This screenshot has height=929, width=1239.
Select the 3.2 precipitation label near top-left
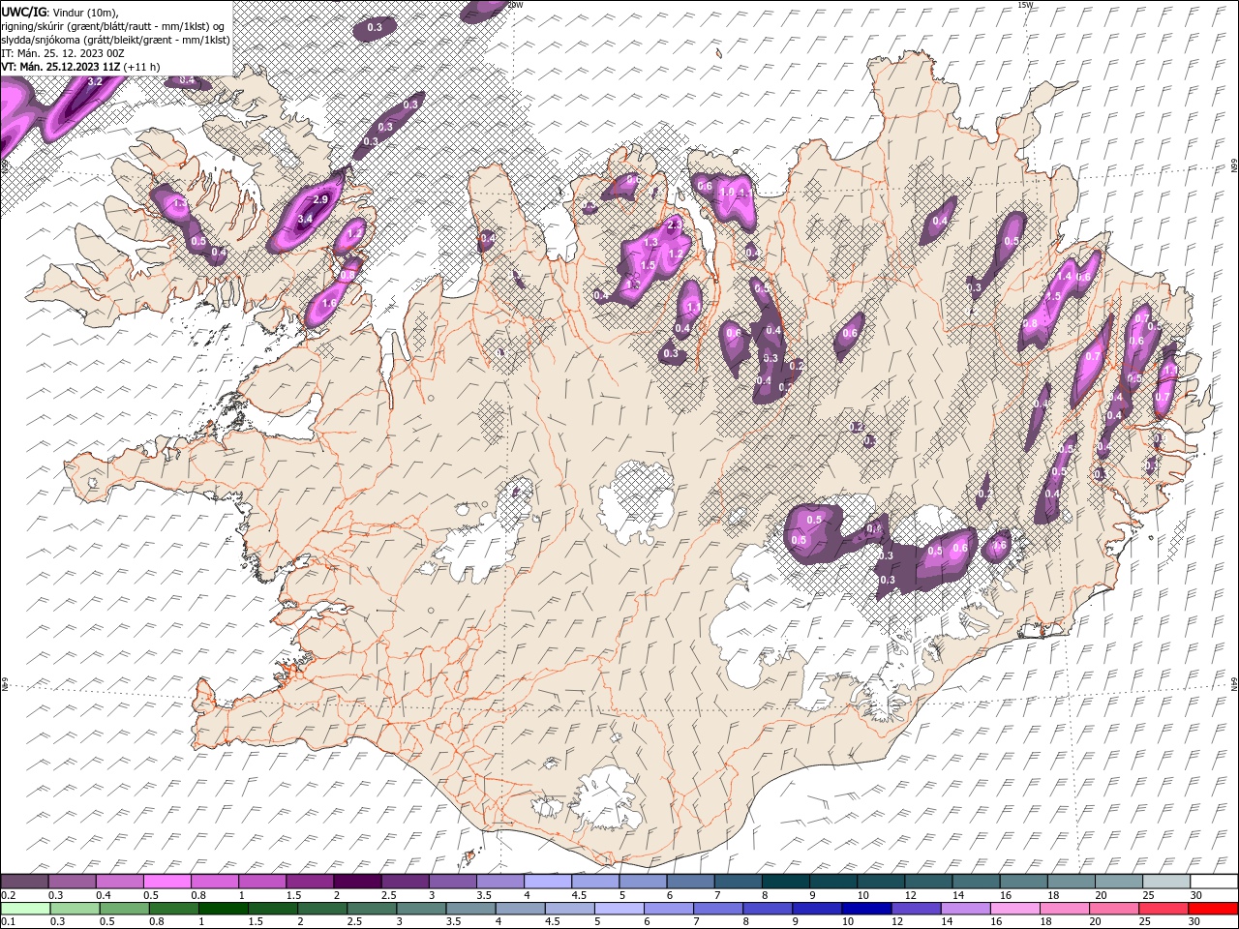(x=95, y=82)
